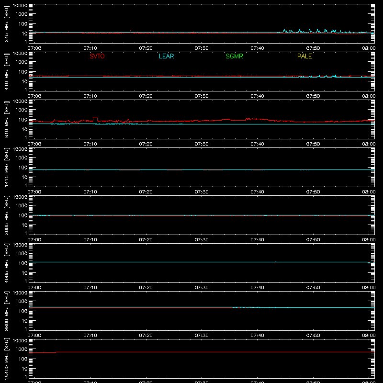
Task: Click 07:30 time label under 245 MHz panel
Action: [202, 48]
